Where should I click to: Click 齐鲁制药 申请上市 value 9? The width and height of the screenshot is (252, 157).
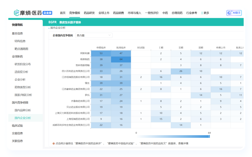[x=221, y=101]
